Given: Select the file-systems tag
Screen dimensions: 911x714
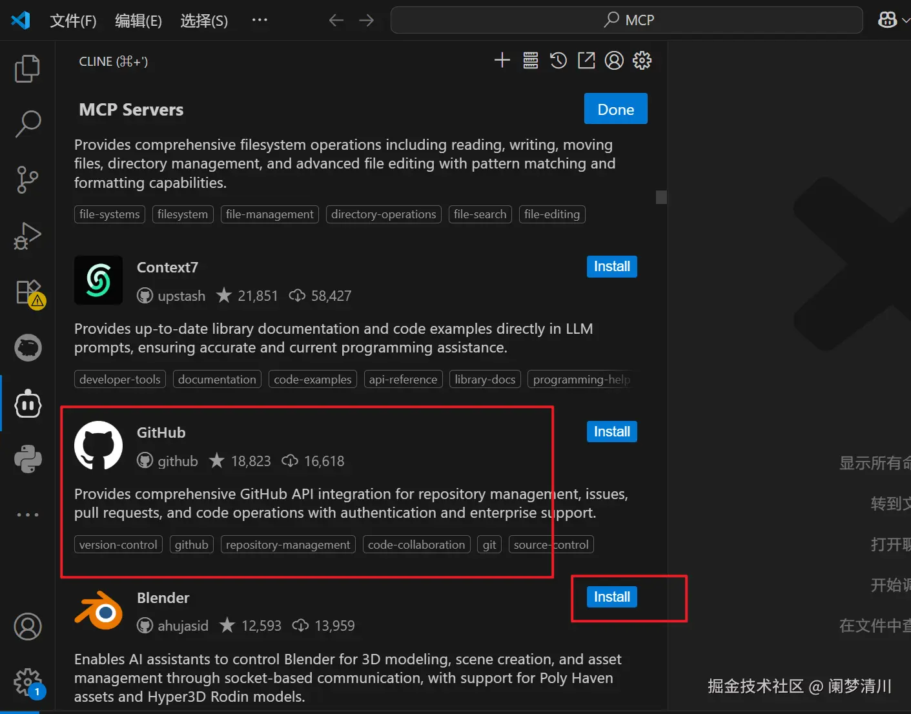Looking at the screenshot, I should [110, 214].
